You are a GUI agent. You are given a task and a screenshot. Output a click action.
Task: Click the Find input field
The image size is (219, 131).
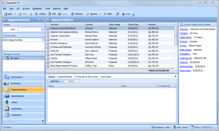coord(29,29)
